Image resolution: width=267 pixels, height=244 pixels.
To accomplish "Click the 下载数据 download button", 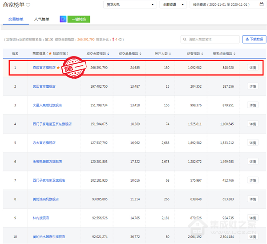I will click(254, 39).
